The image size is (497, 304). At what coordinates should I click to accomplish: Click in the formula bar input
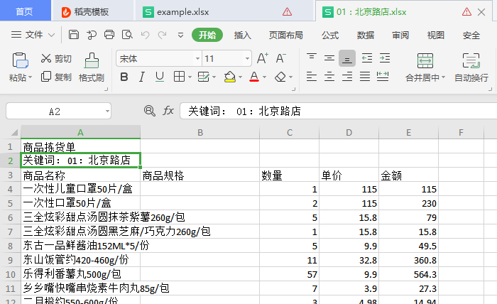pyautogui.click(x=337, y=111)
